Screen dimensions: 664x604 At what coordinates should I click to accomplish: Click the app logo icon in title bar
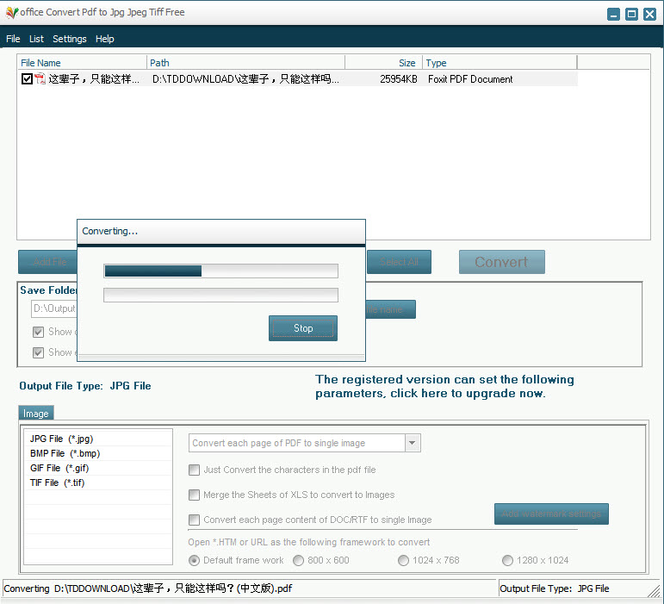pyautogui.click(x=11, y=13)
